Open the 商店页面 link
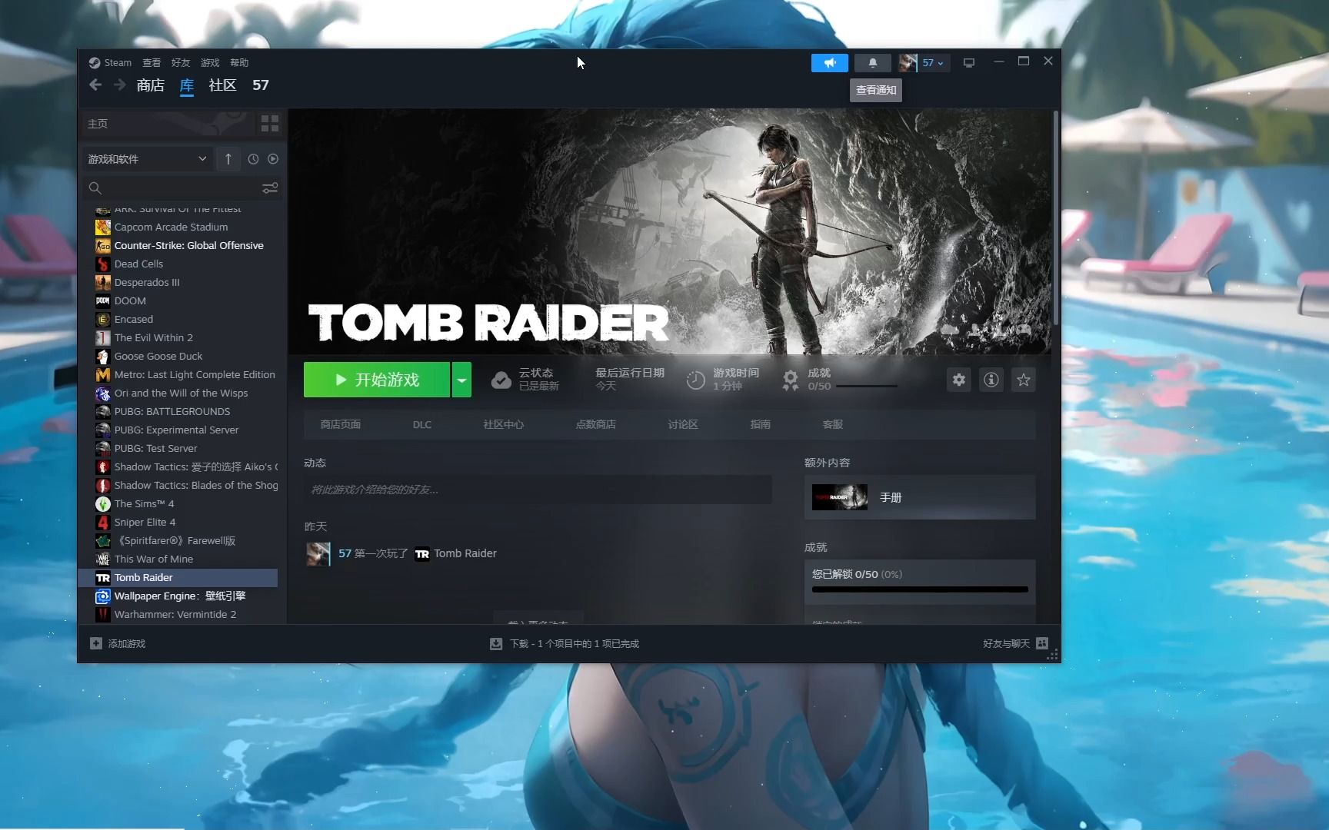 click(340, 424)
